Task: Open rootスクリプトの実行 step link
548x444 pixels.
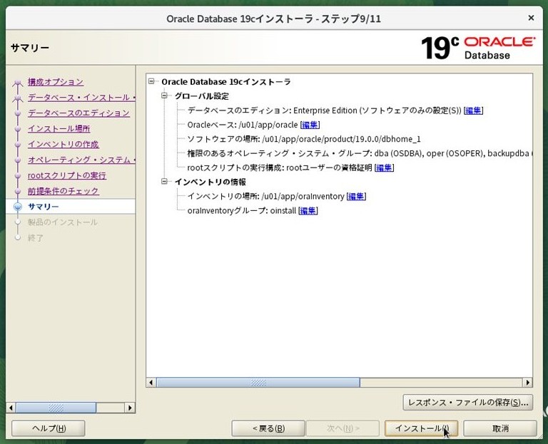Action: click(x=67, y=175)
